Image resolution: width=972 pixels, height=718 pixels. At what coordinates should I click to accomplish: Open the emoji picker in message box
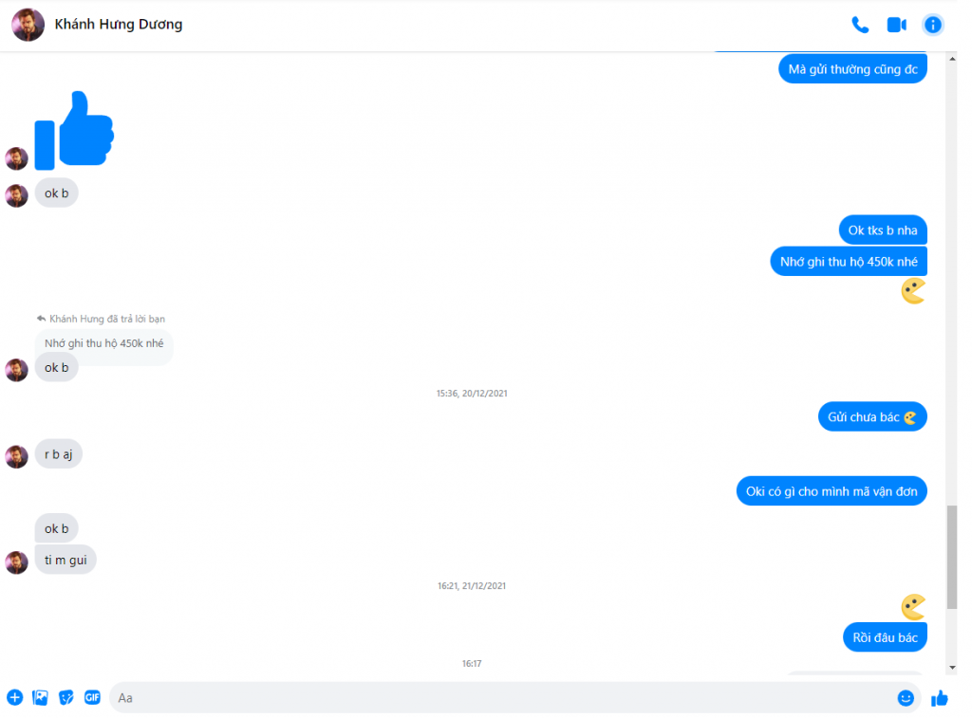point(905,698)
